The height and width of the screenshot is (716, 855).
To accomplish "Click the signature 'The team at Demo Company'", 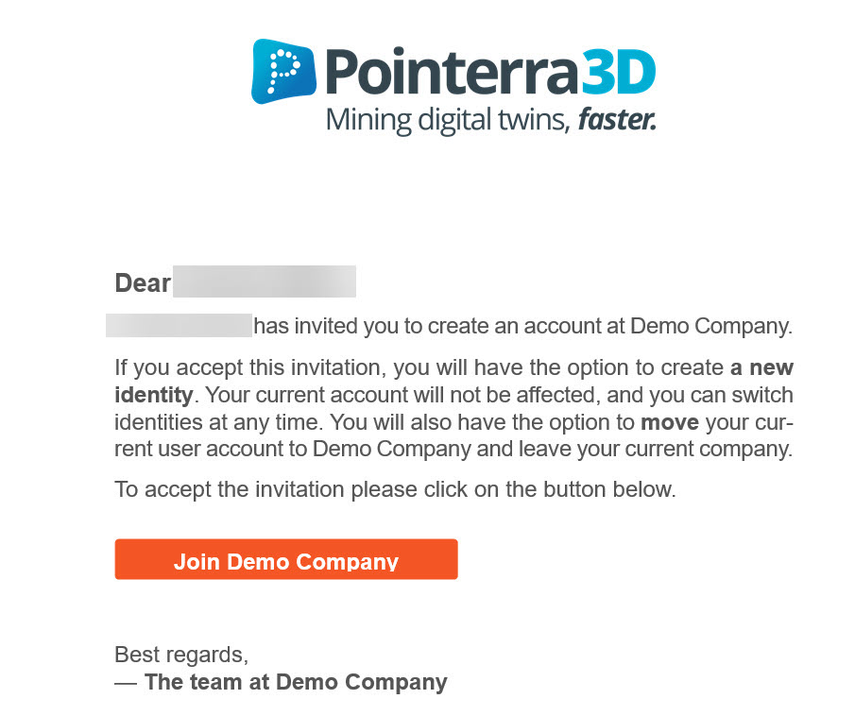I will (x=296, y=682).
